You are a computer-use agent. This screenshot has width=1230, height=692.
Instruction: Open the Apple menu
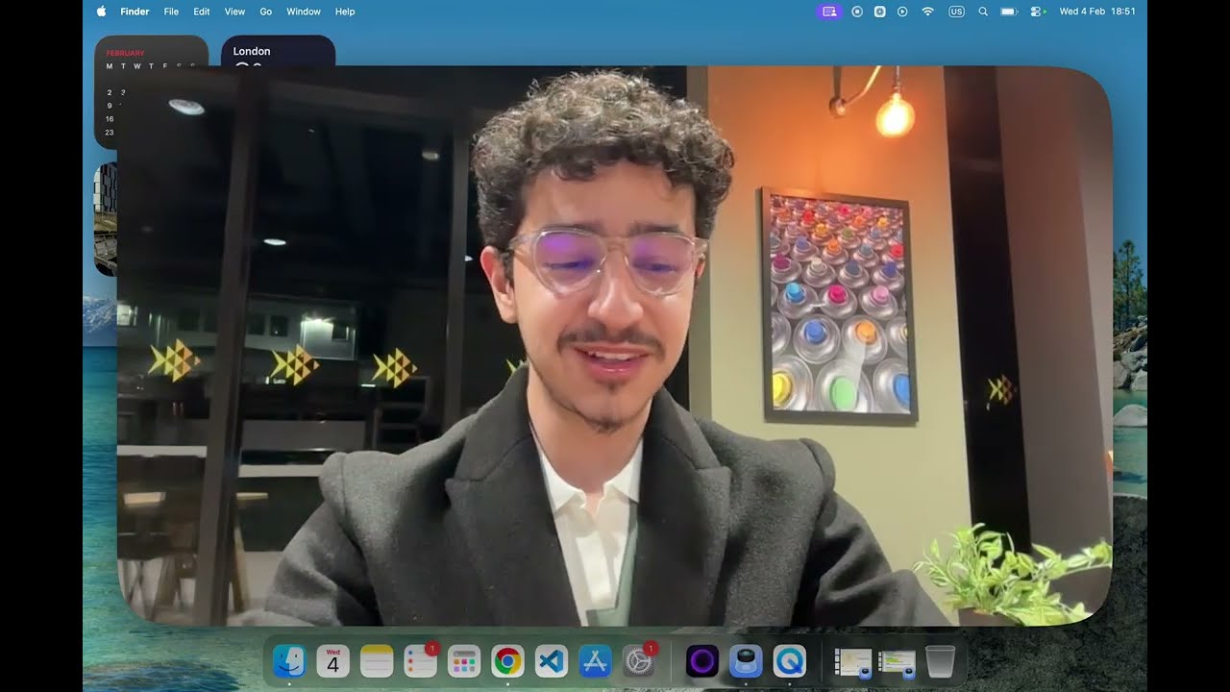(x=101, y=12)
